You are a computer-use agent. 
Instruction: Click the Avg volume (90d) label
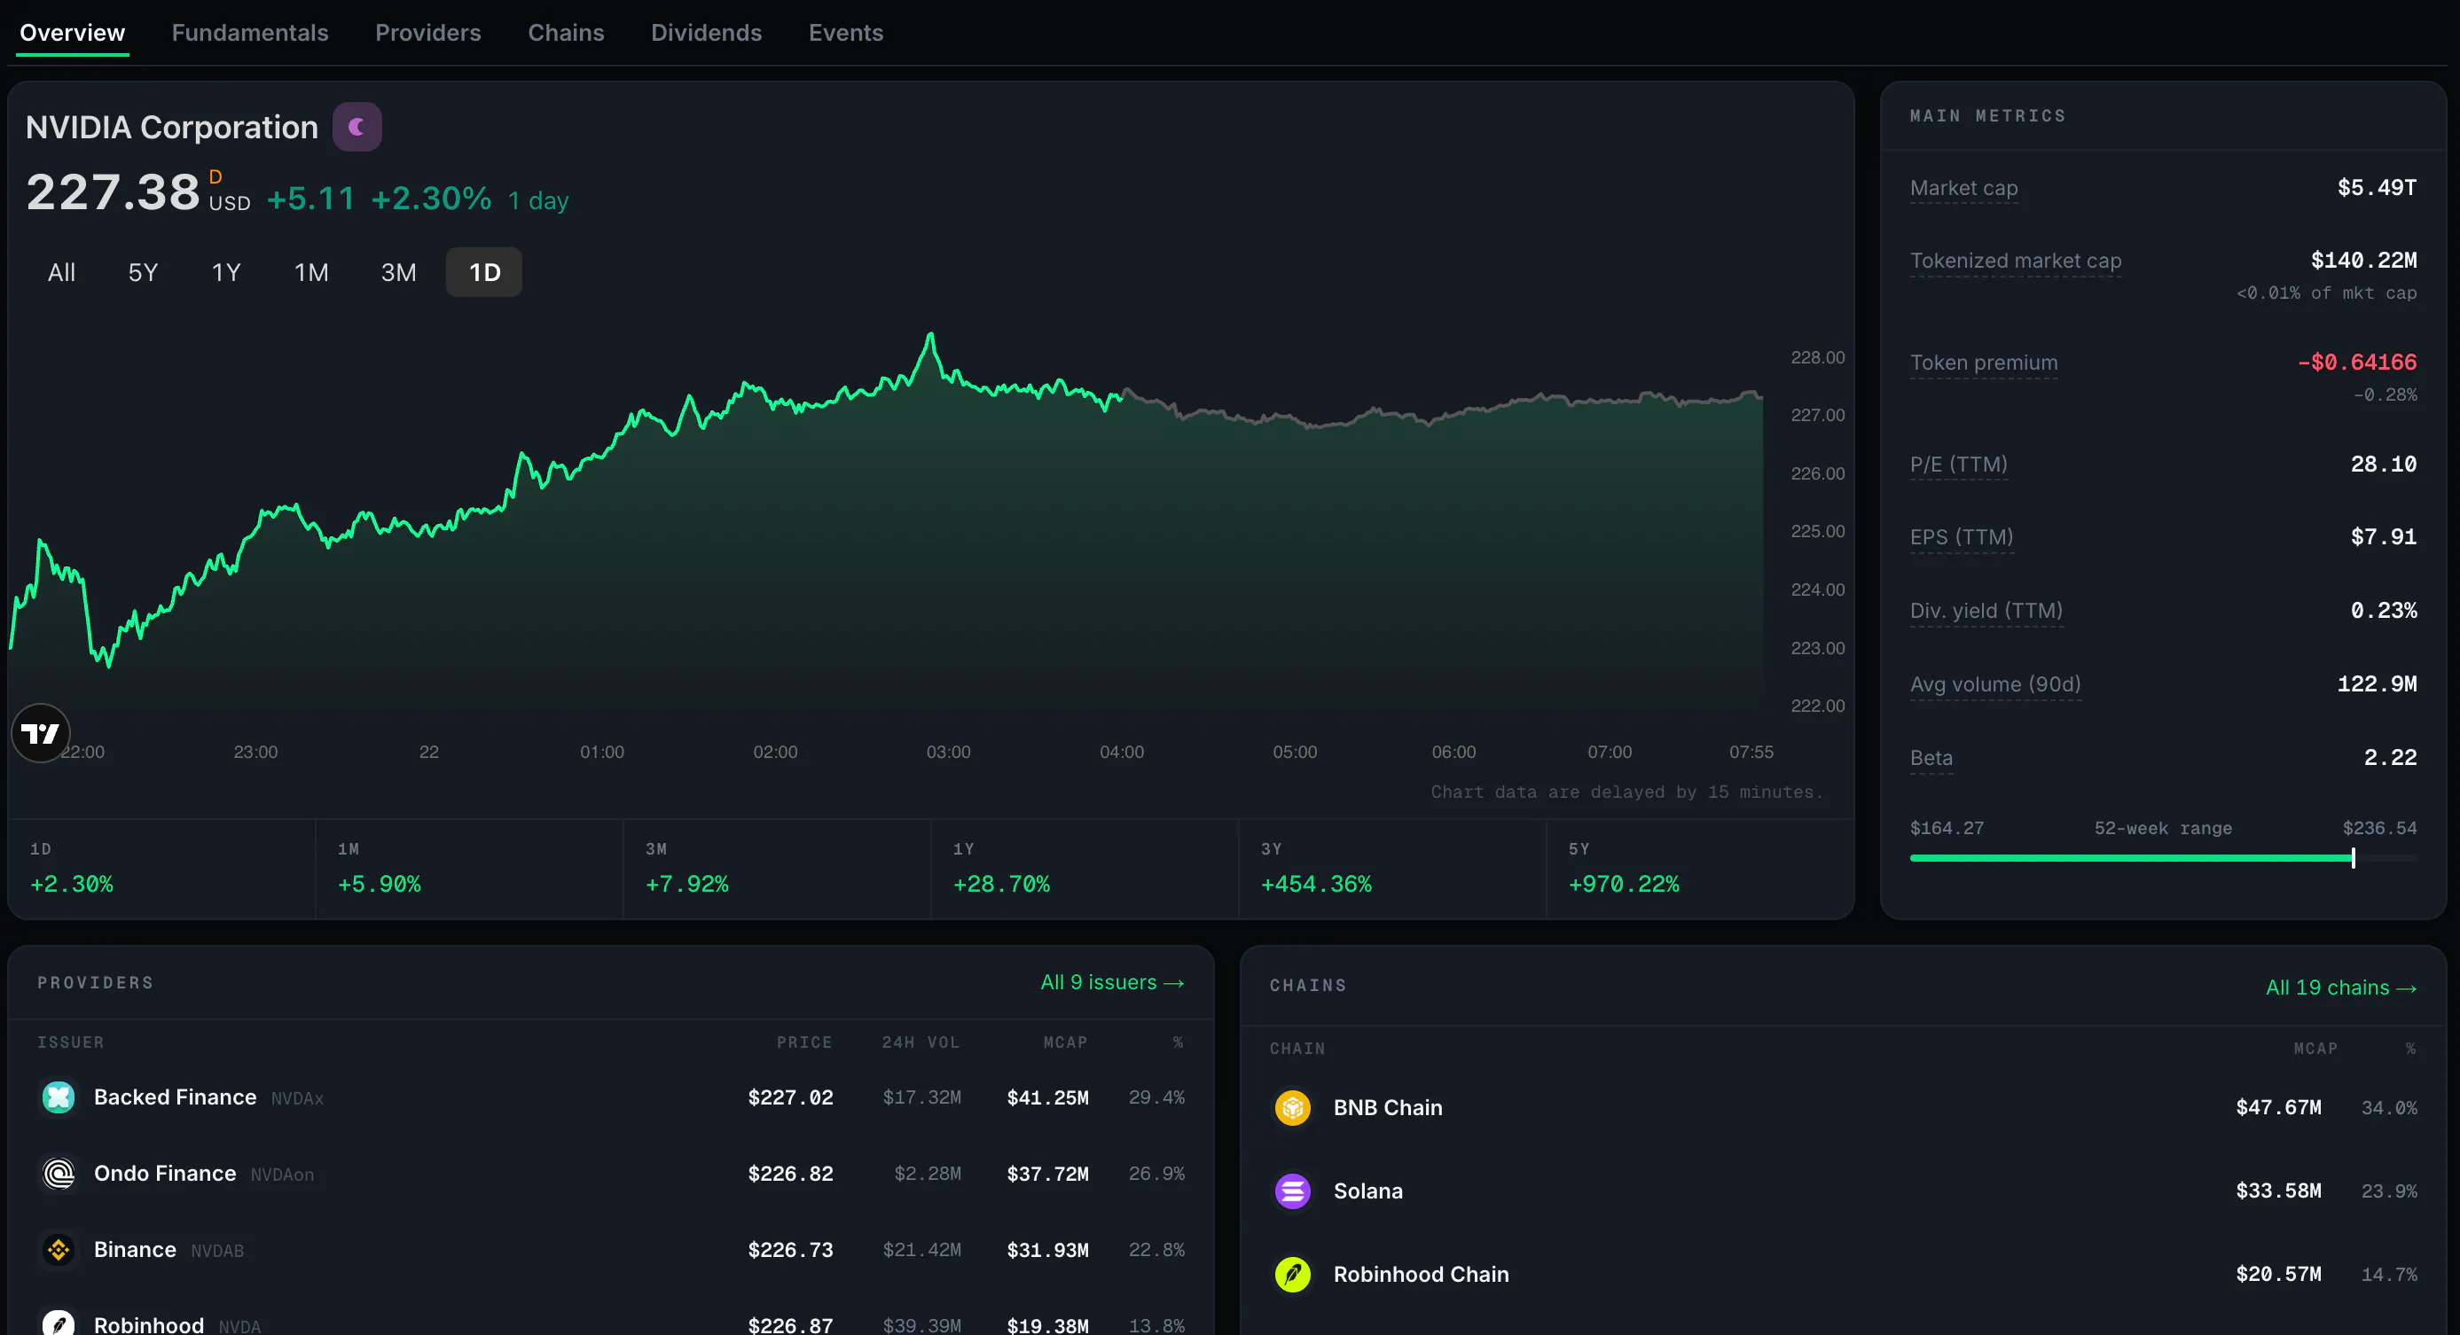click(1995, 684)
